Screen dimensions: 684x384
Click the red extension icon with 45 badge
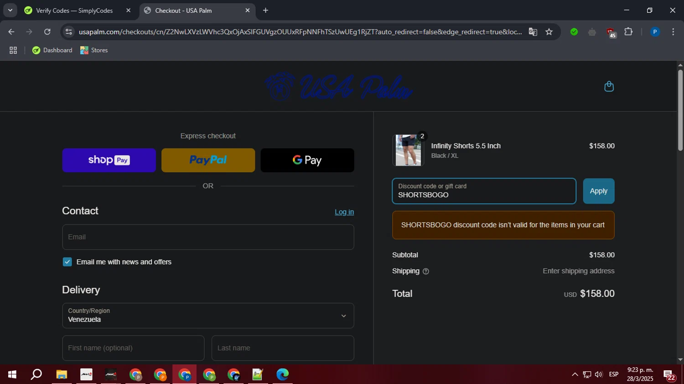point(611,32)
